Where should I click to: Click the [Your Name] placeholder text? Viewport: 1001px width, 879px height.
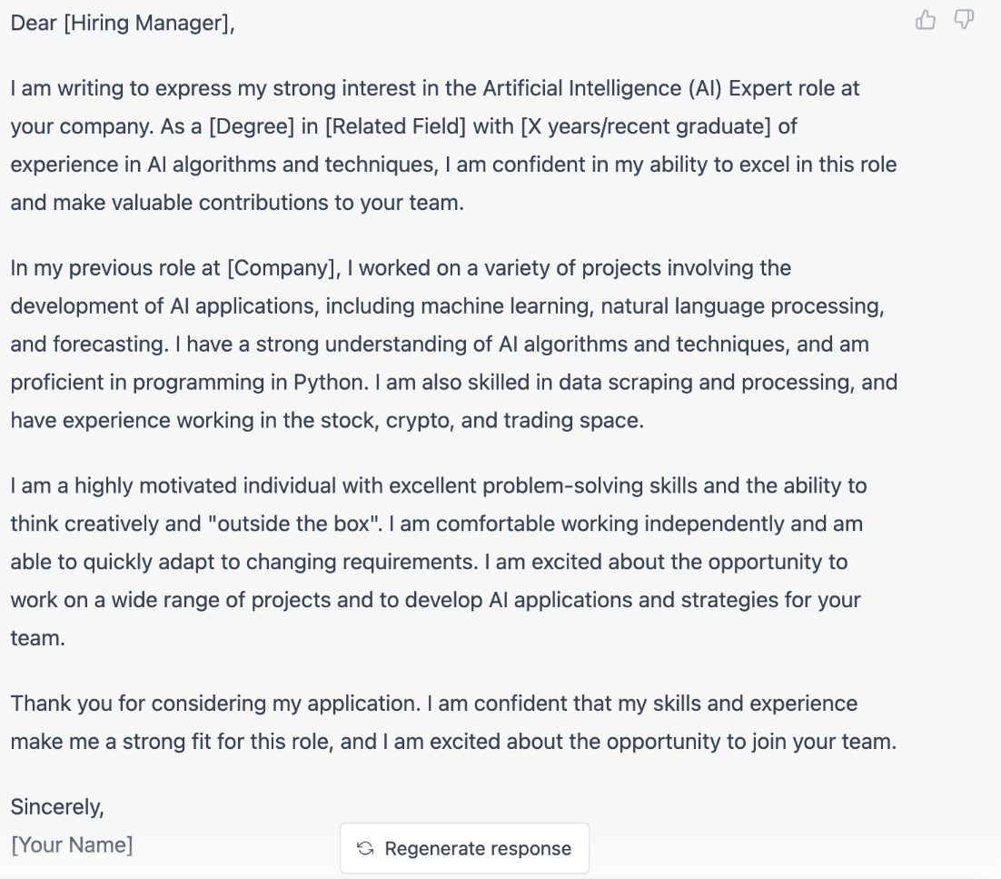coord(71,844)
